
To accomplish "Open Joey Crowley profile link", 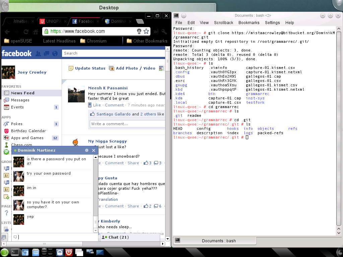I will (32, 72).
